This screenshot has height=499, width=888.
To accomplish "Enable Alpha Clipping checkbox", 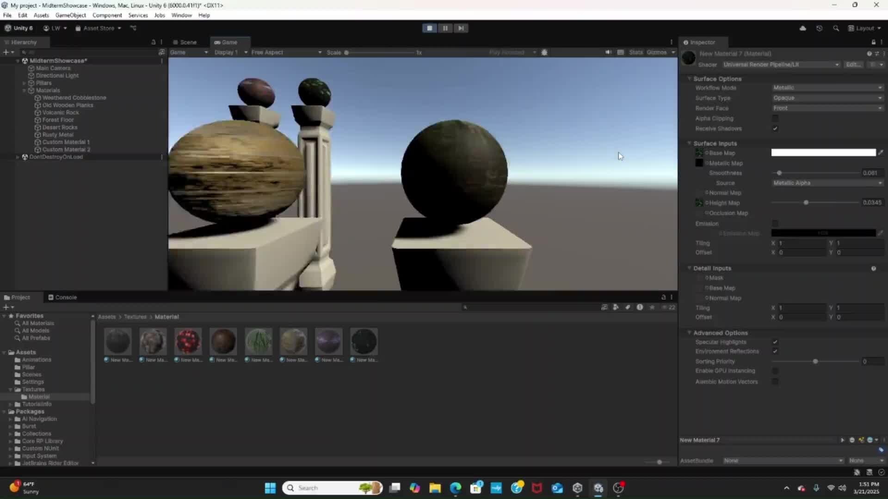I will coord(775,118).
